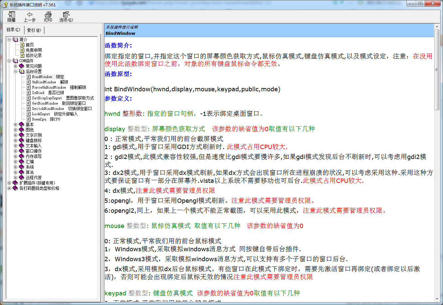
Task: Click the 函数原型 int BindWindow signature text
Action: tap(192, 89)
